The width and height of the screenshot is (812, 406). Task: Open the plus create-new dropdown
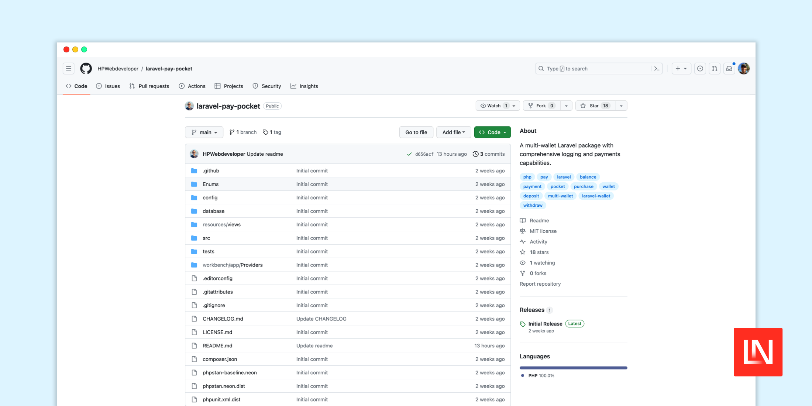click(681, 69)
